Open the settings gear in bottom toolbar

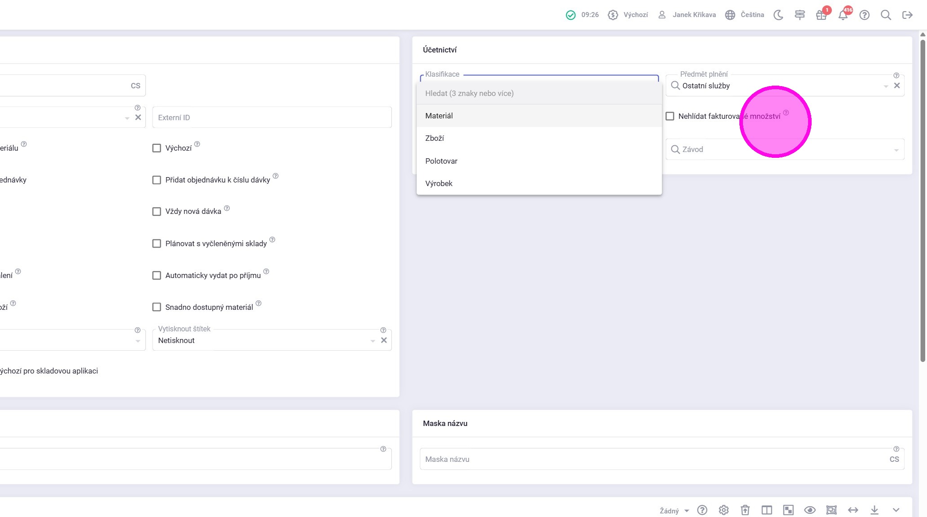(x=724, y=510)
